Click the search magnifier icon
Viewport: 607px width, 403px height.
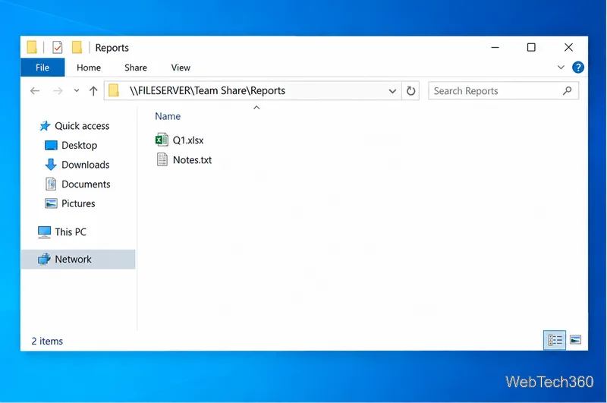click(x=567, y=91)
